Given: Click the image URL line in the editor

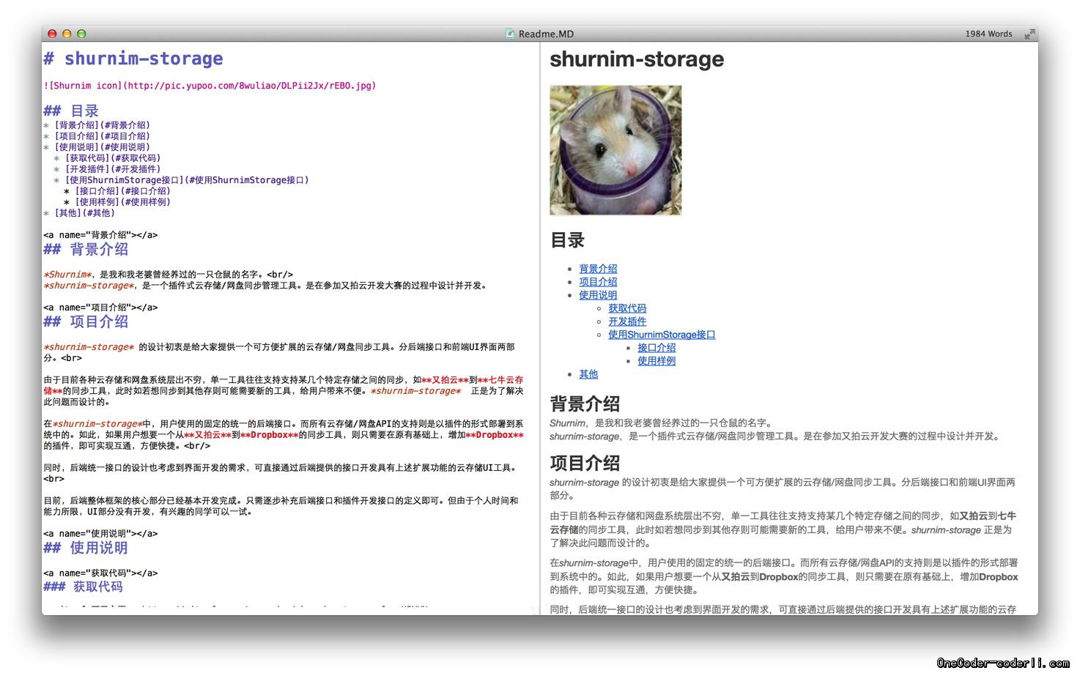Looking at the screenshot, I should point(210,86).
